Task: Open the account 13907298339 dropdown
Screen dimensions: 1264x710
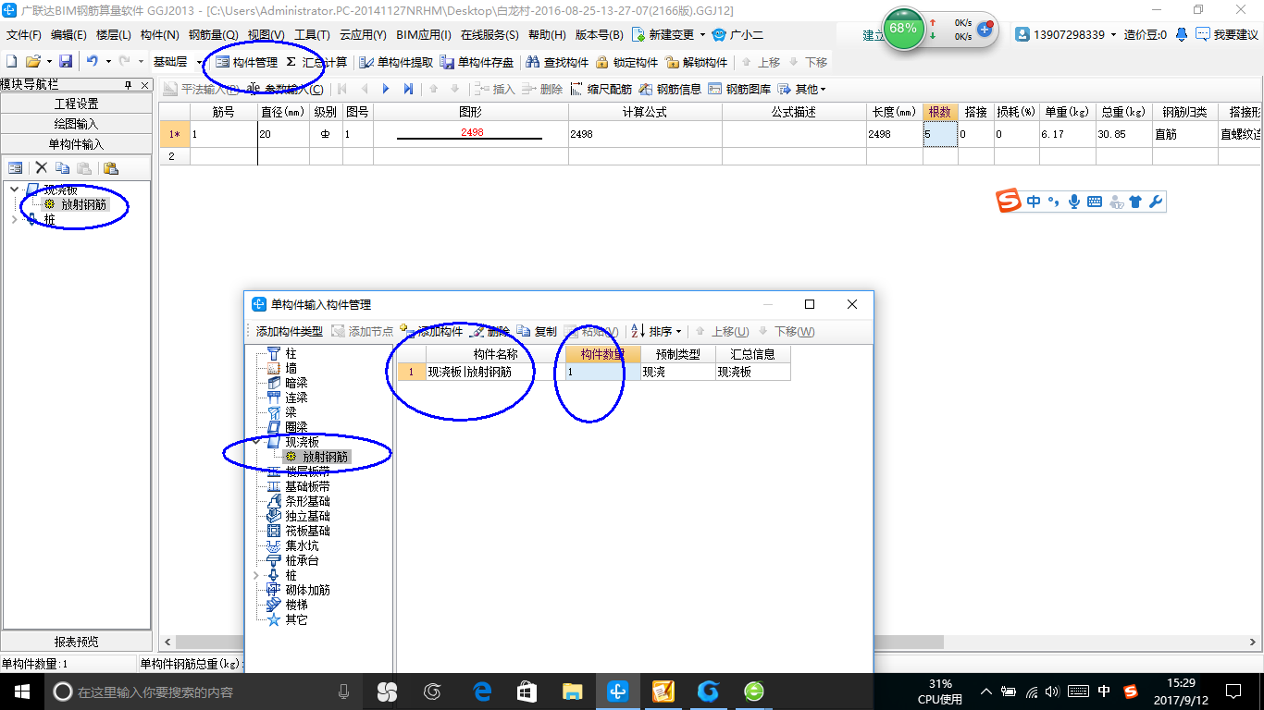Action: [x=1066, y=34]
